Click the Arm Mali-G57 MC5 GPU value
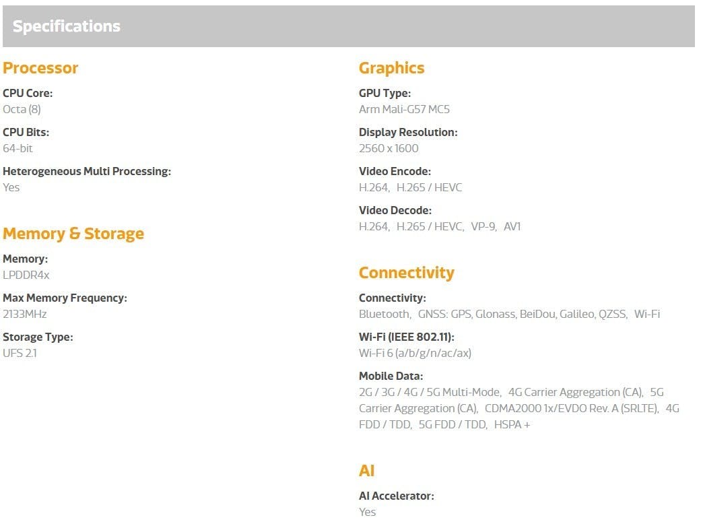The image size is (701, 526). click(404, 109)
